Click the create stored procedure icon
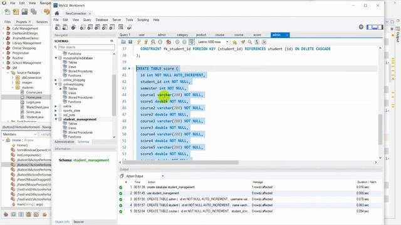The width and height of the screenshot is (401, 225). pos(105,27)
